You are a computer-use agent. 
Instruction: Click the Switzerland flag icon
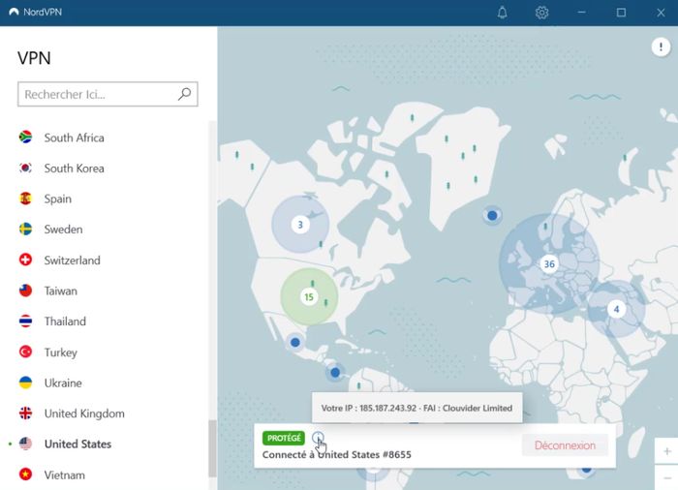click(25, 260)
